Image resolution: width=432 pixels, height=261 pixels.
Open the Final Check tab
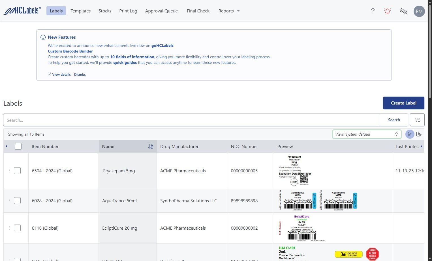(198, 11)
